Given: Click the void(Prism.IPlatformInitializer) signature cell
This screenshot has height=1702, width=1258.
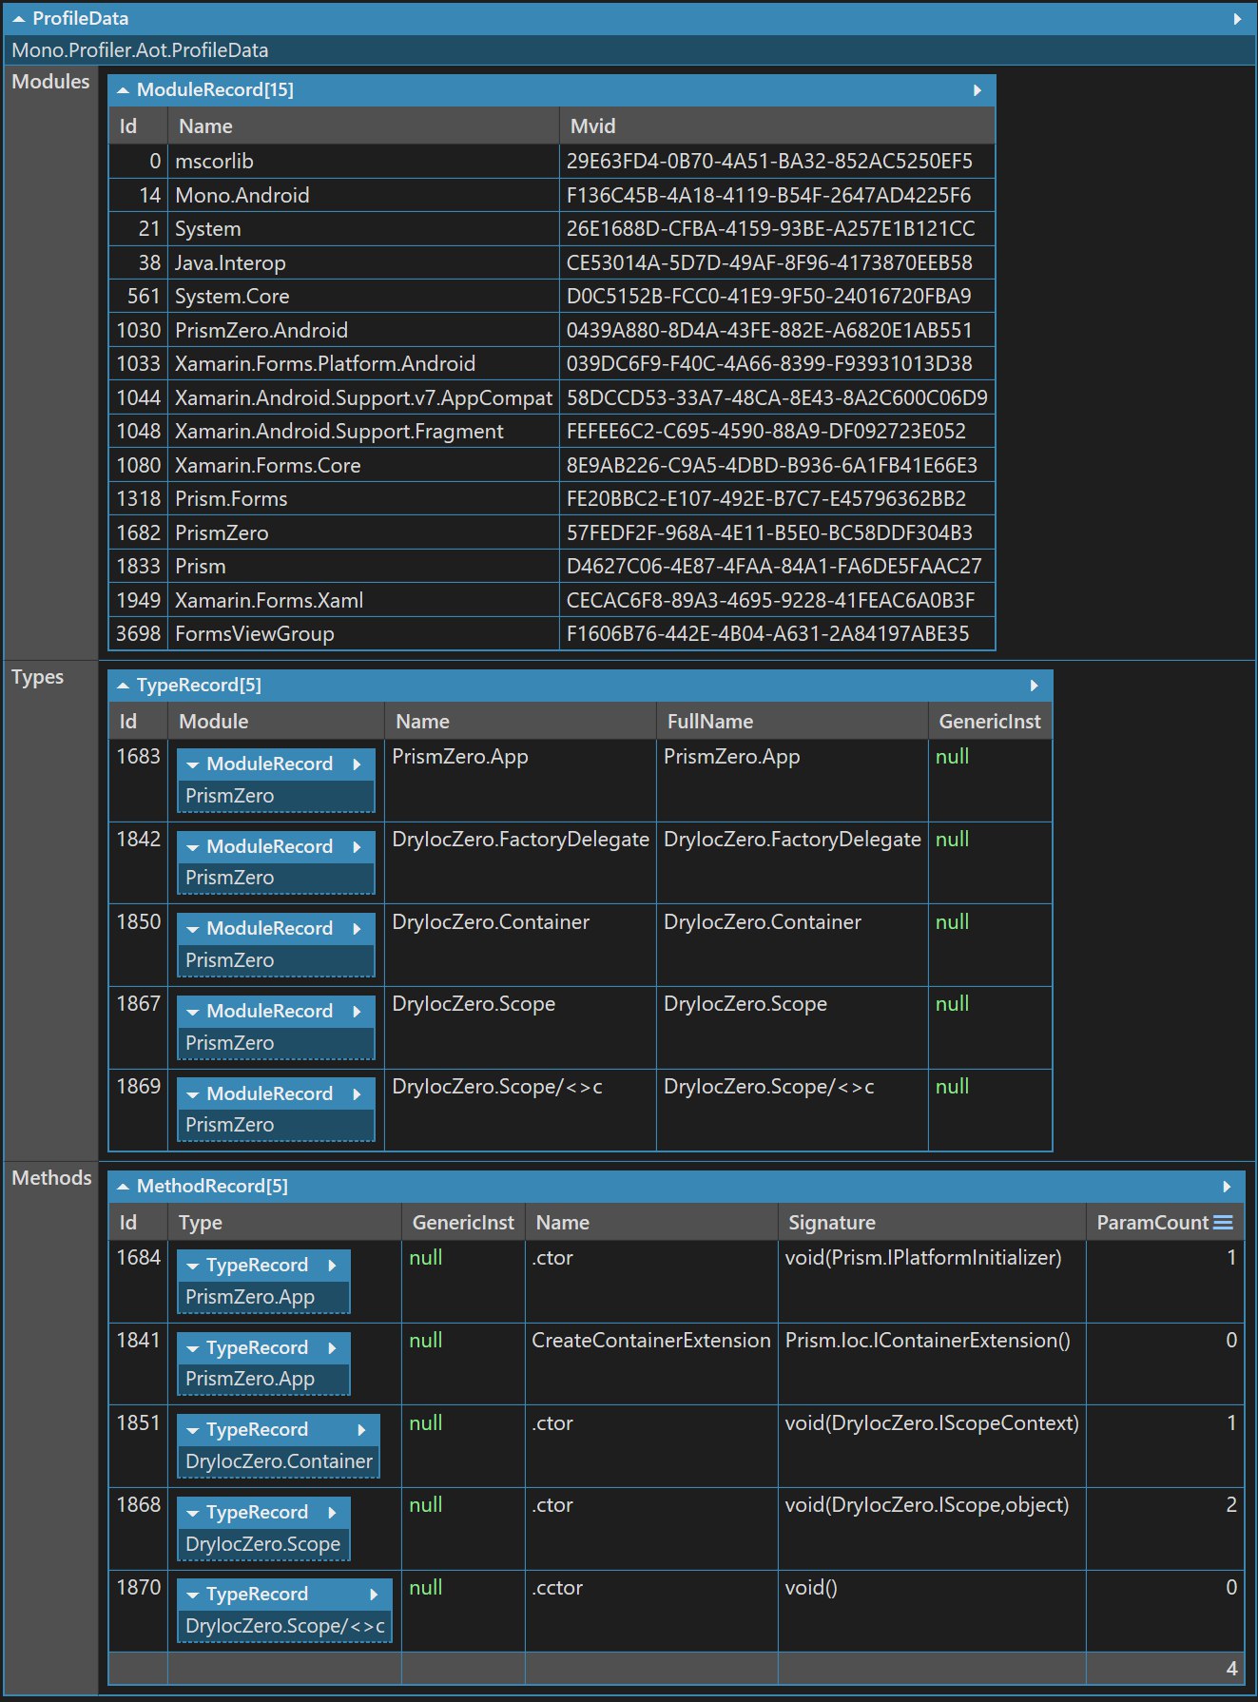Looking at the screenshot, I should click(x=932, y=1282).
